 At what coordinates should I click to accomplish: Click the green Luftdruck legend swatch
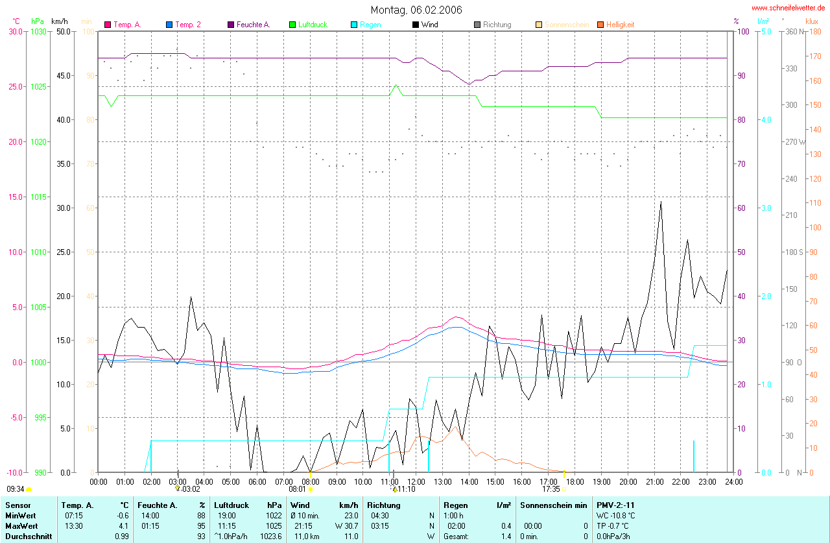pos(292,25)
